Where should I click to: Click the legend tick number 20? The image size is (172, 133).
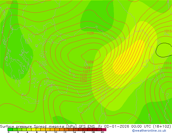point(102,132)
